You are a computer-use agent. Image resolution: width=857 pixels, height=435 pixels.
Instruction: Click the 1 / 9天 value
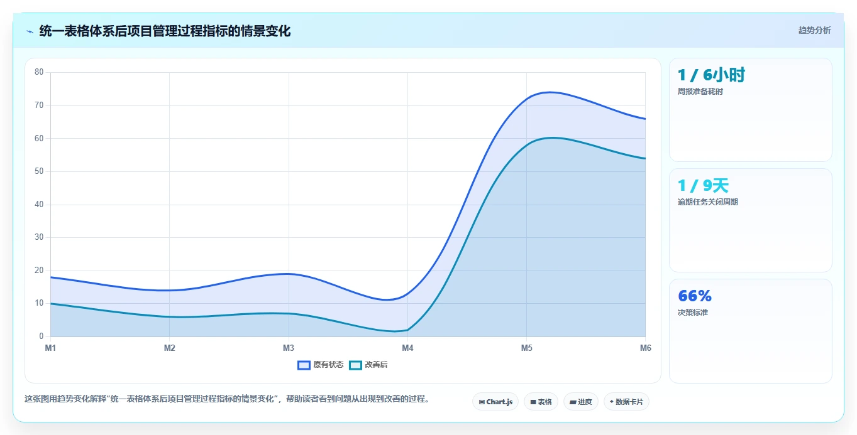703,186
